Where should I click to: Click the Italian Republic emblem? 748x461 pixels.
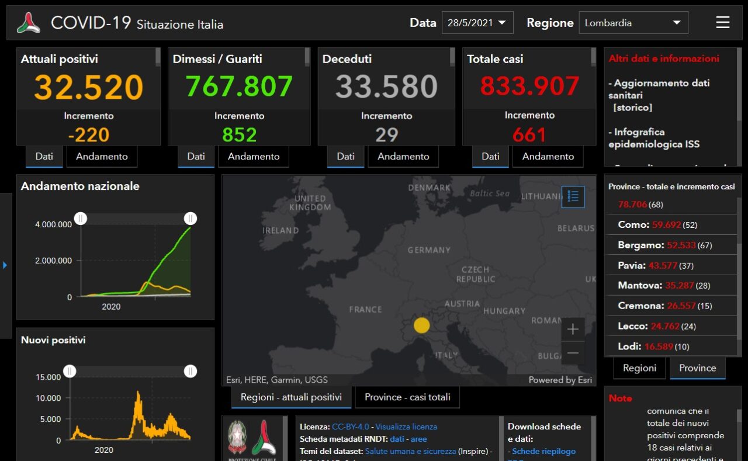coord(237,437)
